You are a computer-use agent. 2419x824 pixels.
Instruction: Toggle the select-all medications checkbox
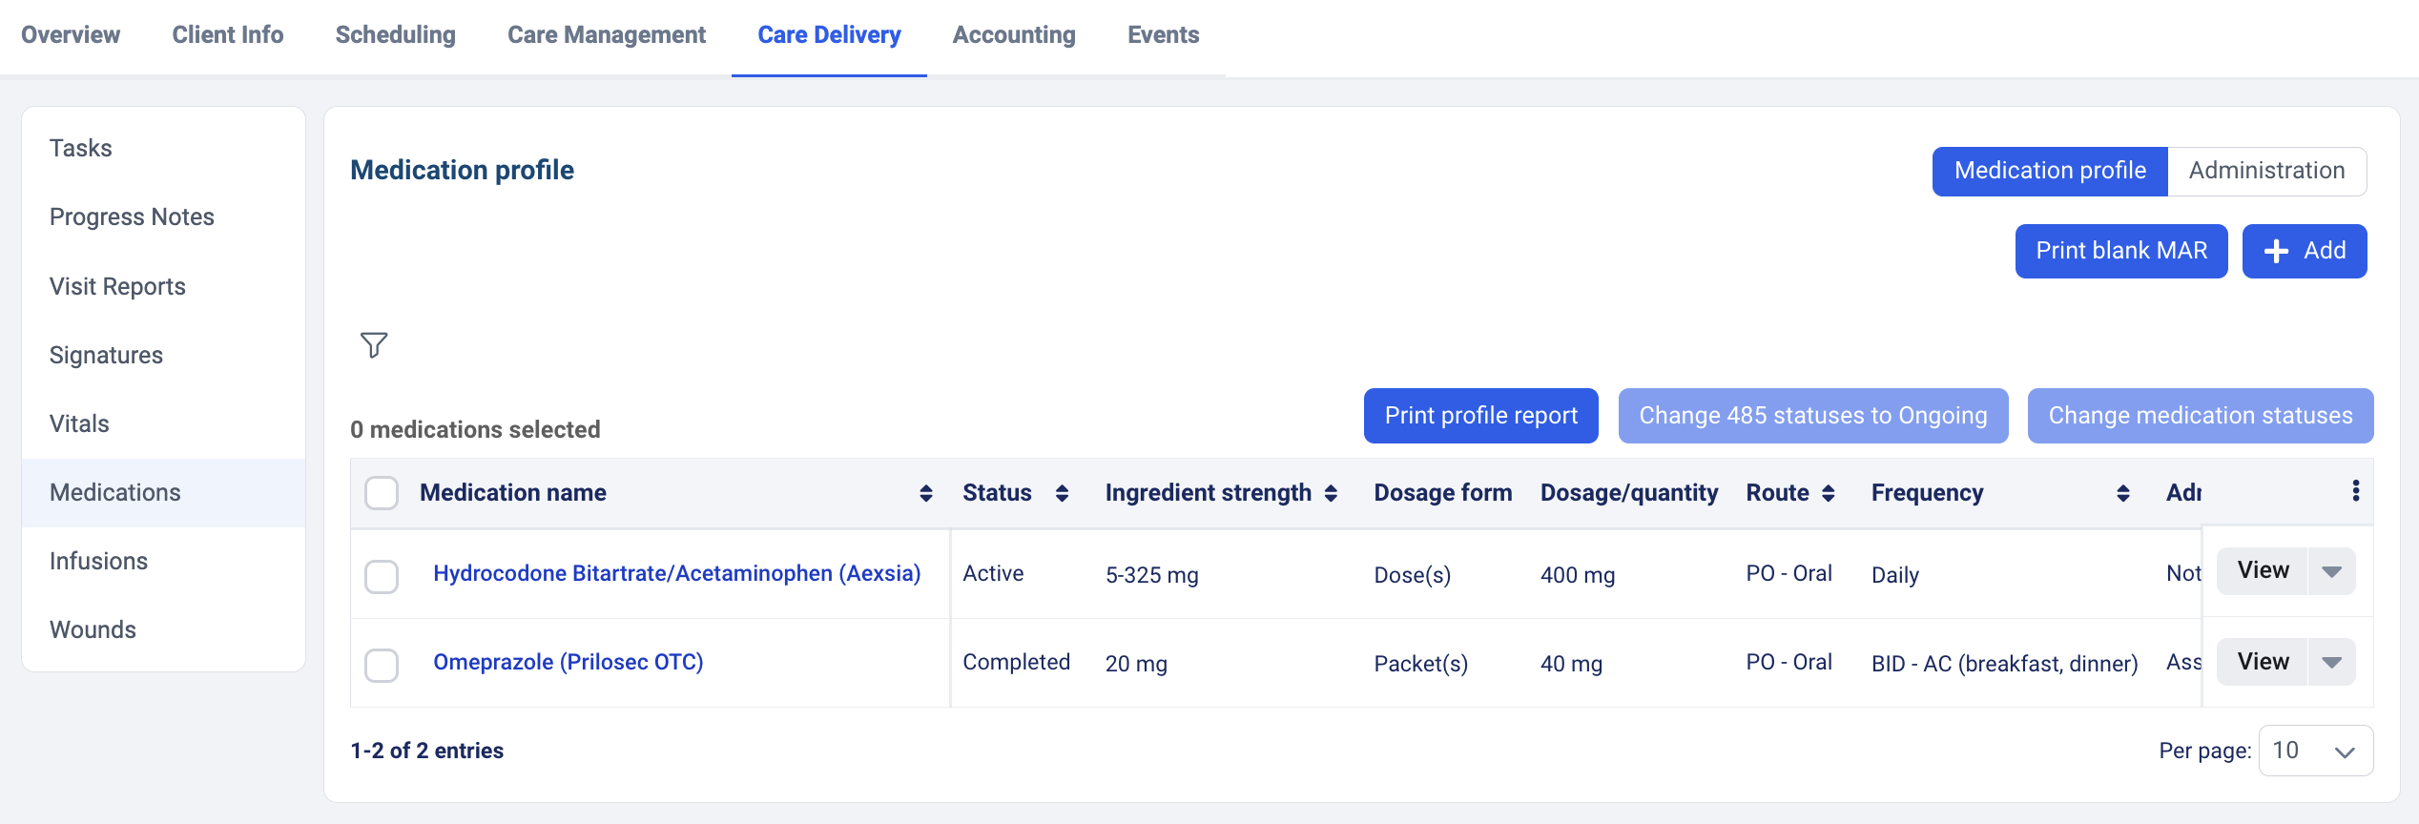click(x=382, y=493)
